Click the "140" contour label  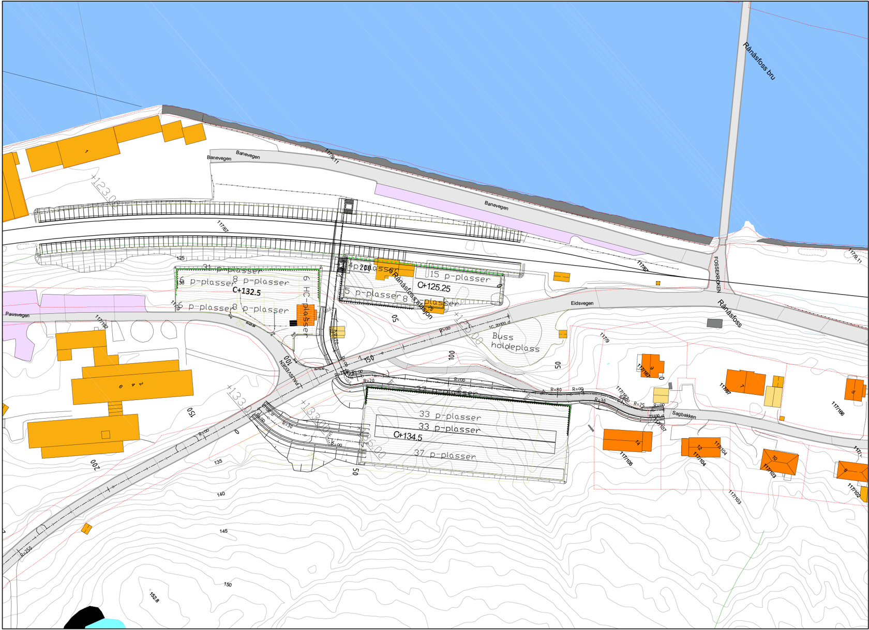pyautogui.click(x=221, y=494)
